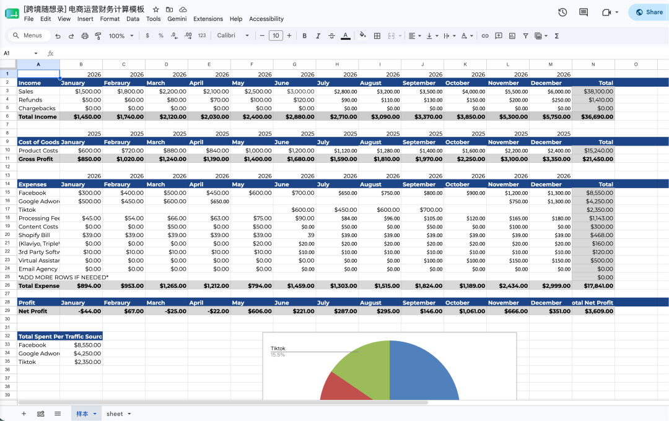
Task: Open the Google Sheets home logo
Action: [12, 14]
